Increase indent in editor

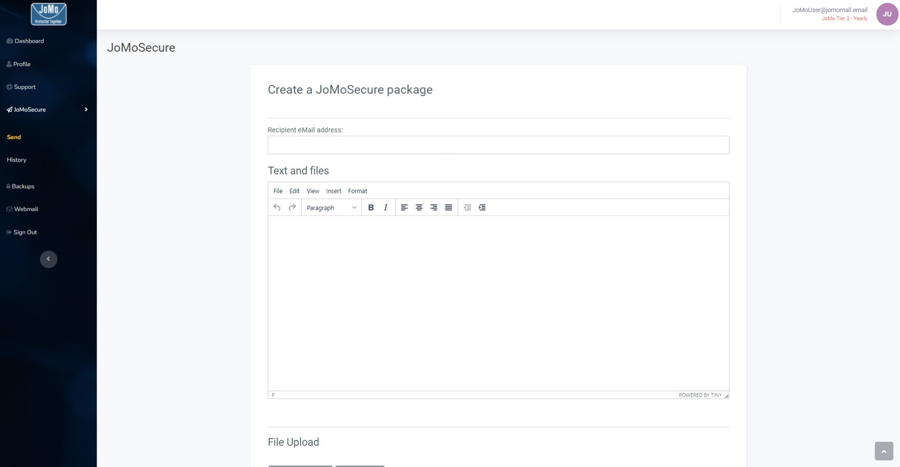[x=482, y=207]
